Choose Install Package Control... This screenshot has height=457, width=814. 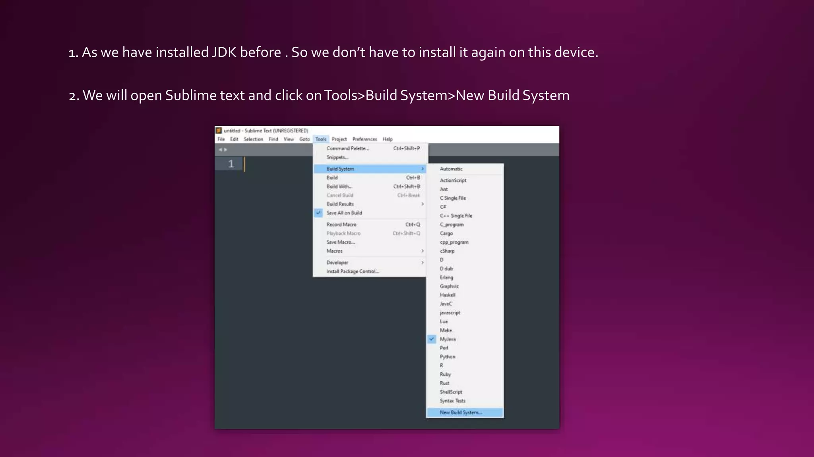[x=370, y=271]
